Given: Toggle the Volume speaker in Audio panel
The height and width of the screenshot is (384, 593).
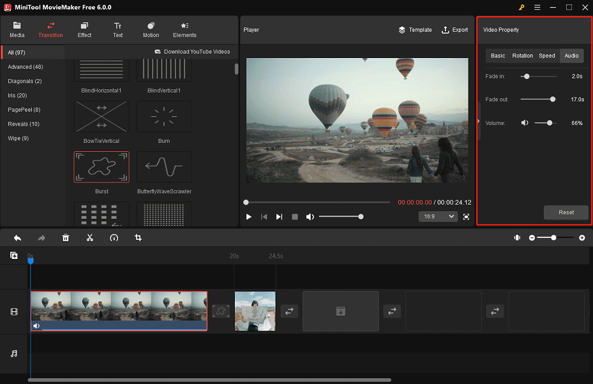Looking at the screenshot, I should [525, 122].
